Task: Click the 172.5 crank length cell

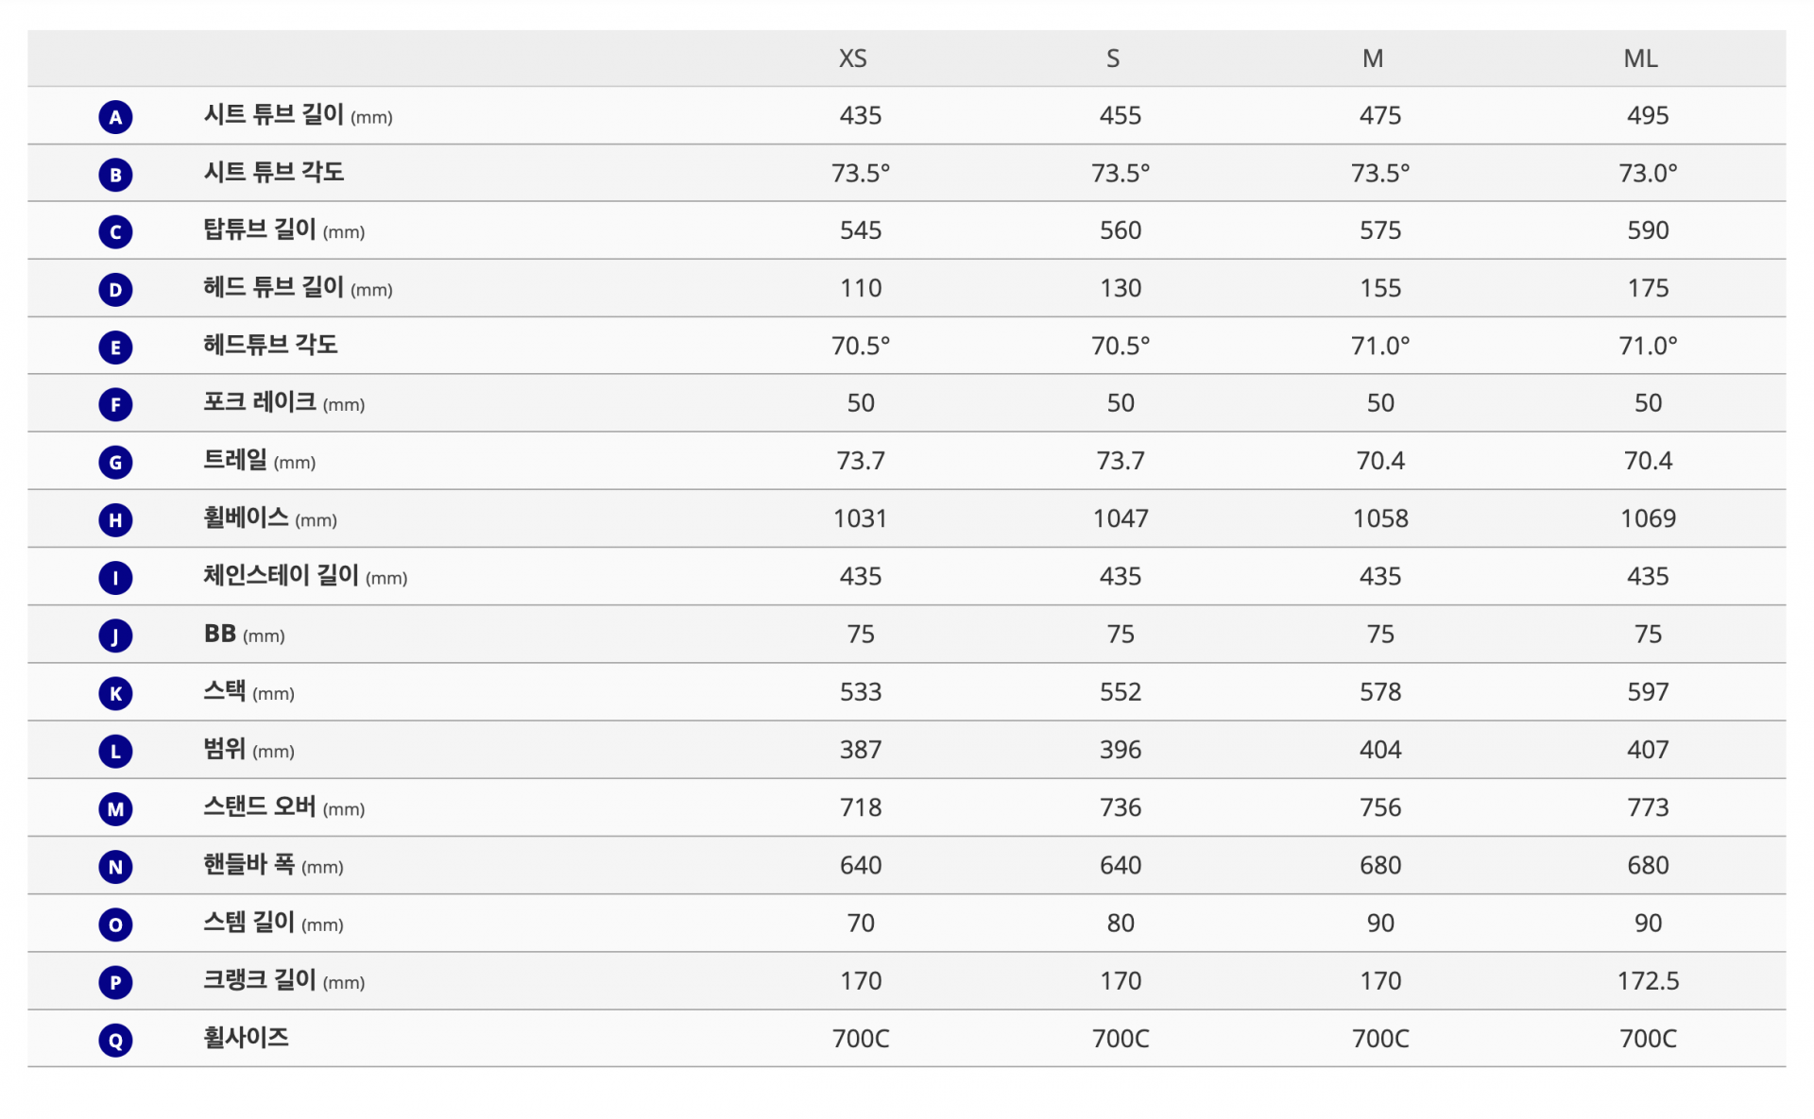Action: point(1648,981)
